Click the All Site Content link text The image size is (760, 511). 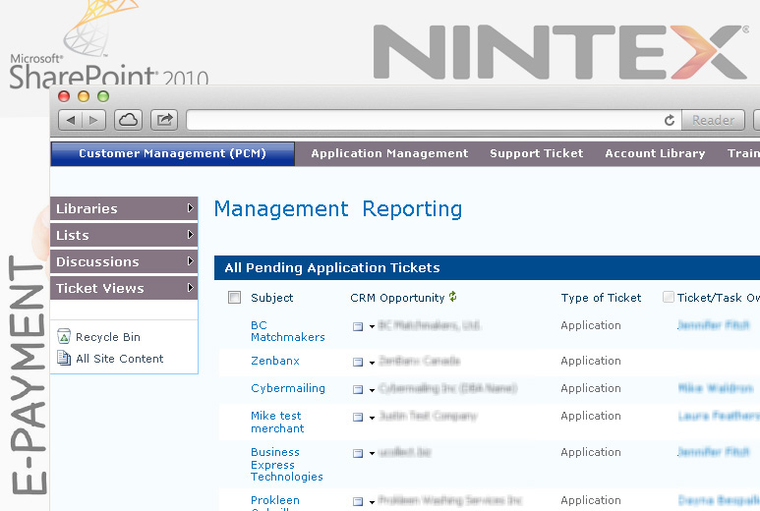coord(120,359)
